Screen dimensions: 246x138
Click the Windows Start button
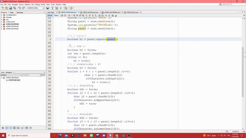pos(3,135)
